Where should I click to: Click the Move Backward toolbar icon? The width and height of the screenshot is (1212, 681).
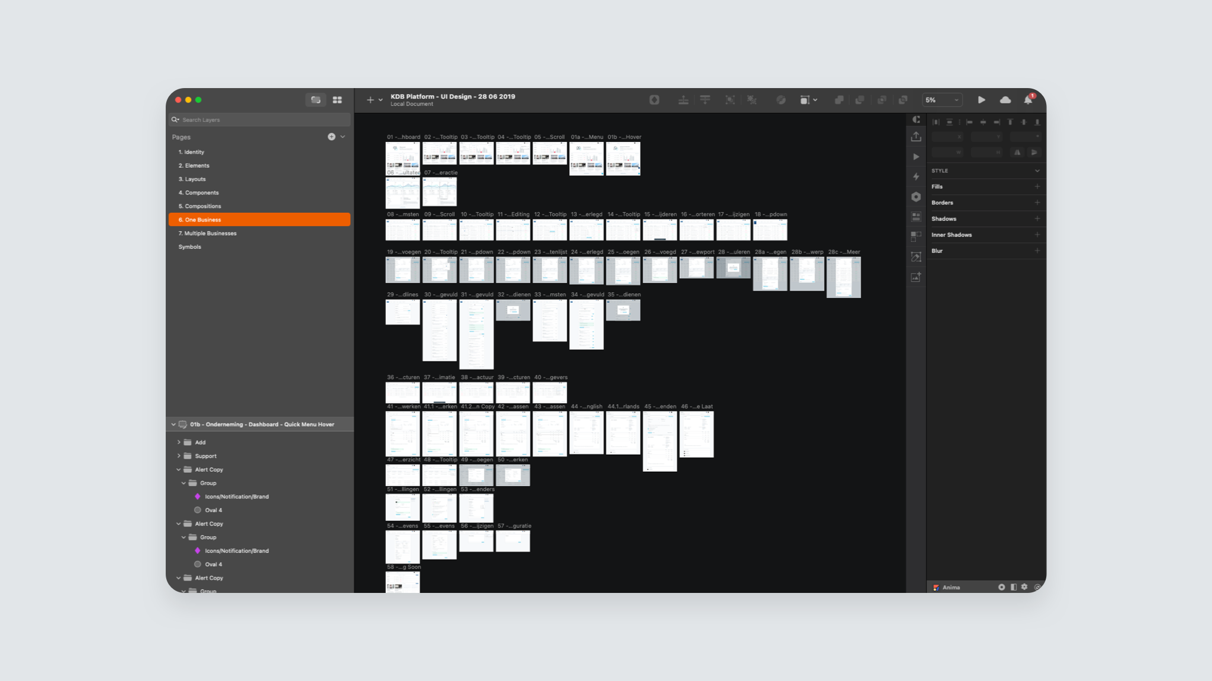click(705, 100)
